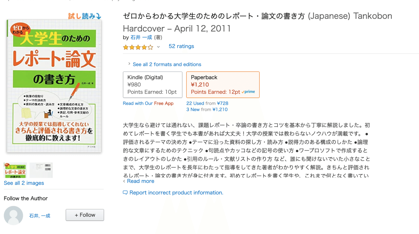Click the author profile avatar circle
419x234 pixels.
(13, 215)
